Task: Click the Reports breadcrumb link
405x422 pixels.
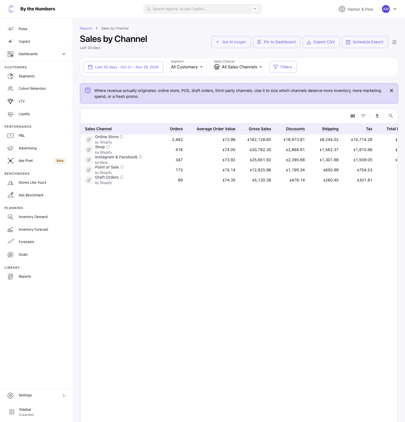Action: [x=86, y=28]
